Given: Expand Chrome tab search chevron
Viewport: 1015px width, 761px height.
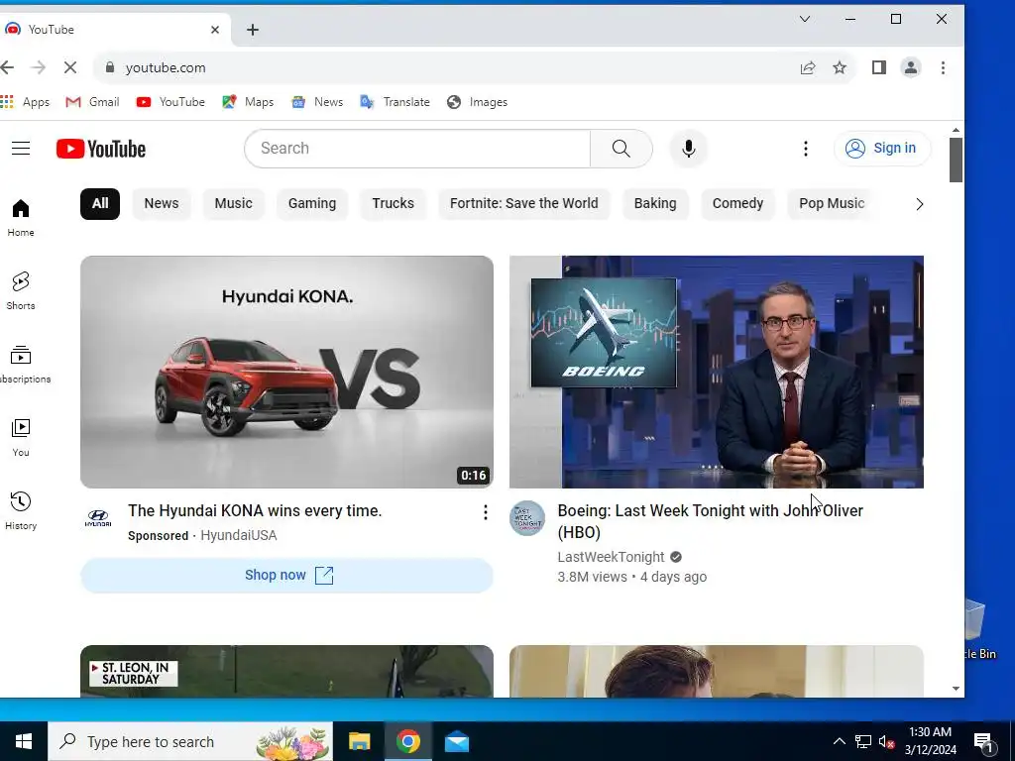Looking at the screenshot, I should point(805,19).
